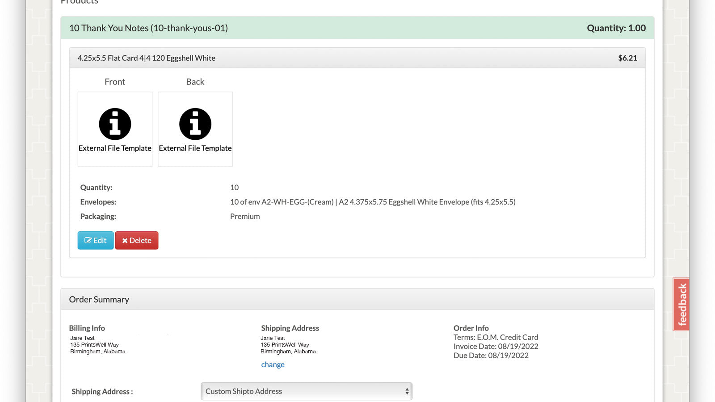The image size is (715, 402).
Task: Select the 4.25x5.5 Flat Card description
Action: [x=147, y=58]
